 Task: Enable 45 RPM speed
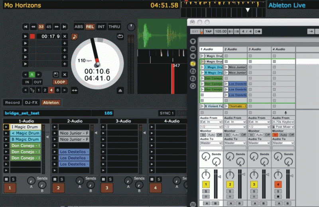click(x=49, y=27)
